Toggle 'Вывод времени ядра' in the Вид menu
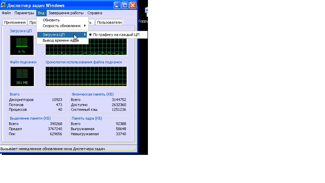The width and height of the screenshot is (325, 183). point(60,40)
